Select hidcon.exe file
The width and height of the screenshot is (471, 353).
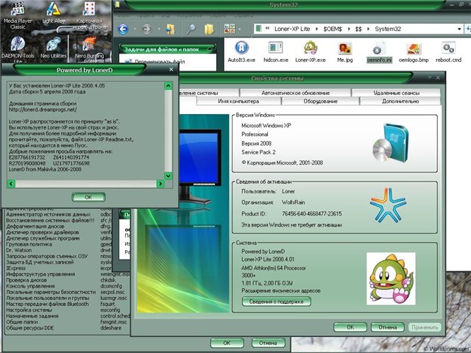point(276,52)
